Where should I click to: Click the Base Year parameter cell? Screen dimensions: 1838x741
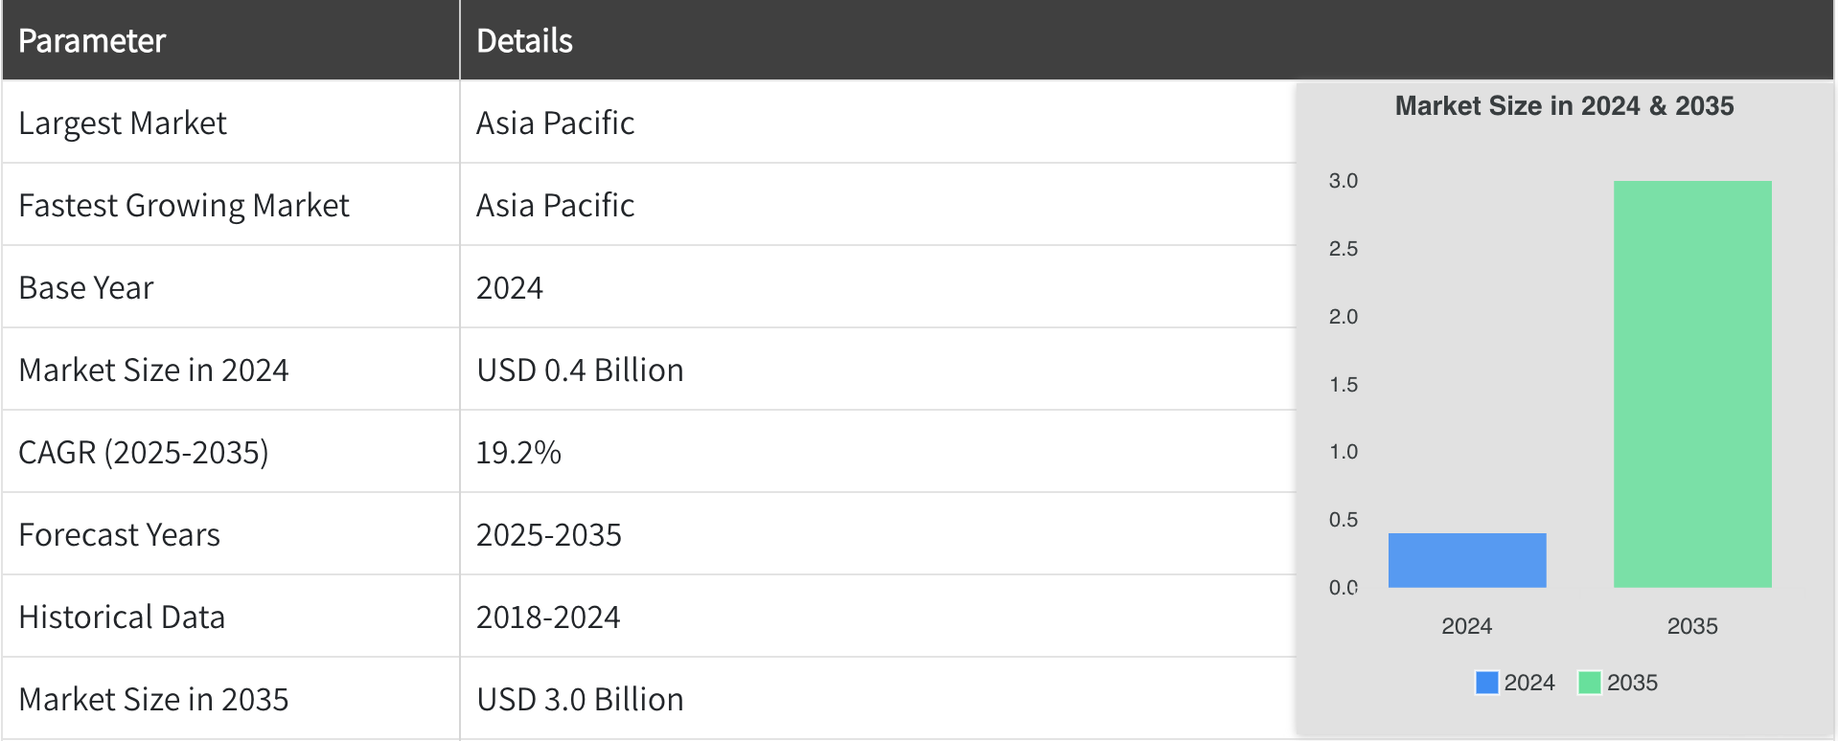pyautogui.click(x=86, y=288)
